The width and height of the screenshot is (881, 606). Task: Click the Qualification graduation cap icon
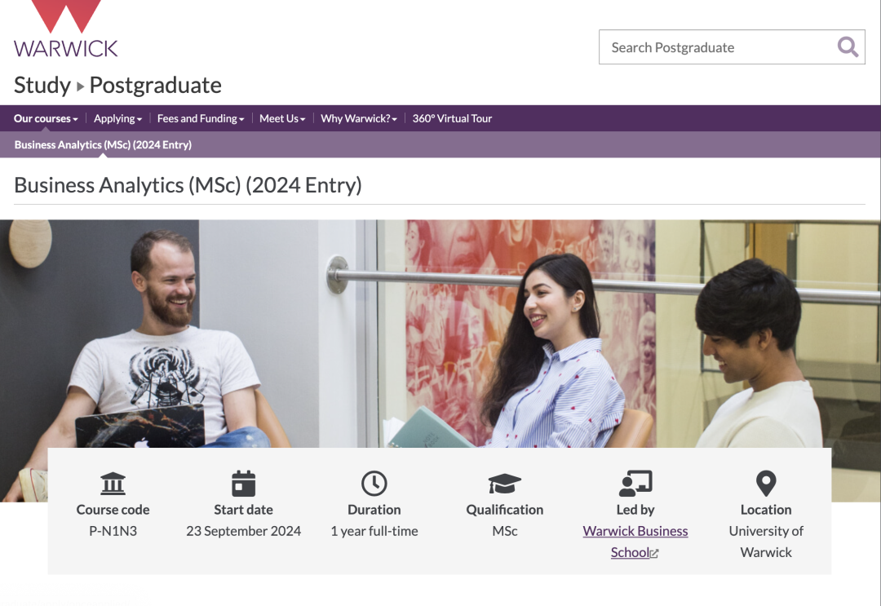(x=505, y=484)
